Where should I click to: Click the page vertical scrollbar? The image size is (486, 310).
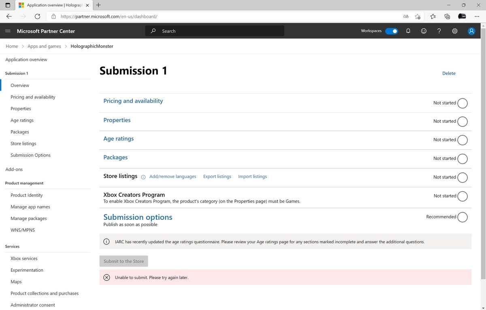coord(482,154)
